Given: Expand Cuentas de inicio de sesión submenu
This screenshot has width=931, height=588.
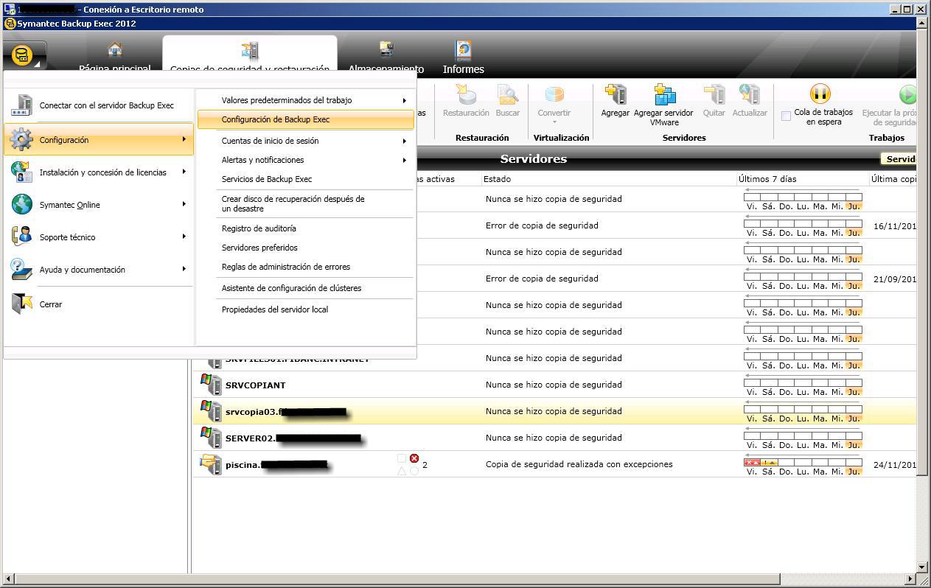Looking at the screenshot, I should pos(305,141).
